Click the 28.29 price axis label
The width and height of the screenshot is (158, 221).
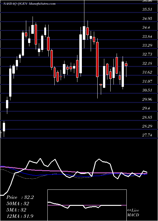[147, 126]
